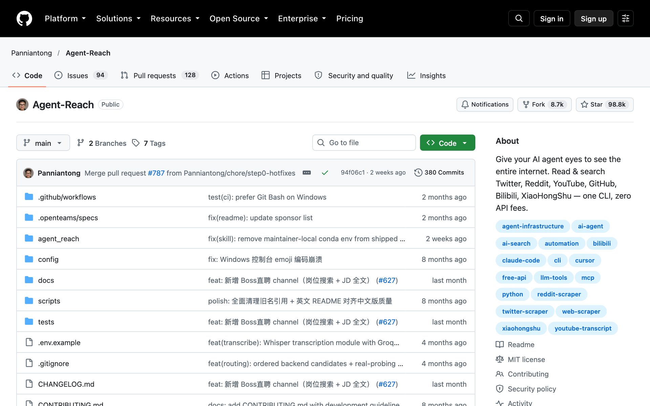Viewport: 650px width, 406px height.
Task: Open the appearance settings icon beside Sign up
Action: coord(625,18)
